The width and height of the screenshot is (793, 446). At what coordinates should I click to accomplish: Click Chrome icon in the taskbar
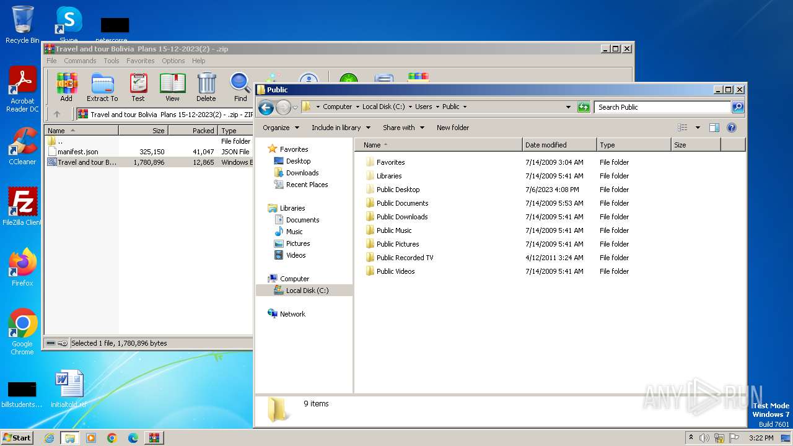pyautogui.click(x=112, y=438)
